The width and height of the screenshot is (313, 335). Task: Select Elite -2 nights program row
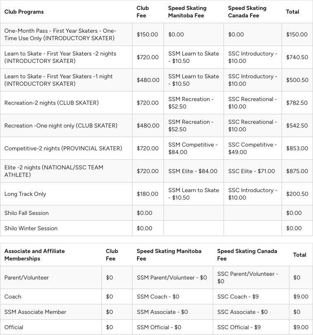[156, 171]
